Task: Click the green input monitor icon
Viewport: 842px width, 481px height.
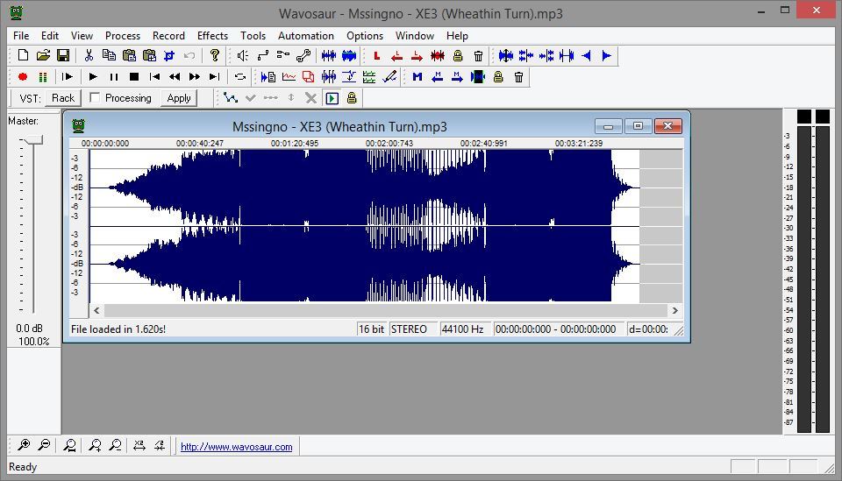Action: (x=43, y=77)
